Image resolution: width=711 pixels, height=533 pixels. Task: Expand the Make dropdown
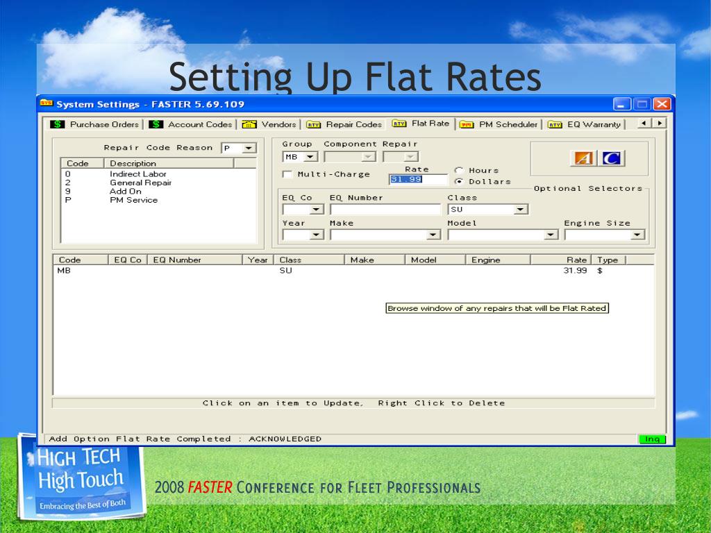point(433,235)
